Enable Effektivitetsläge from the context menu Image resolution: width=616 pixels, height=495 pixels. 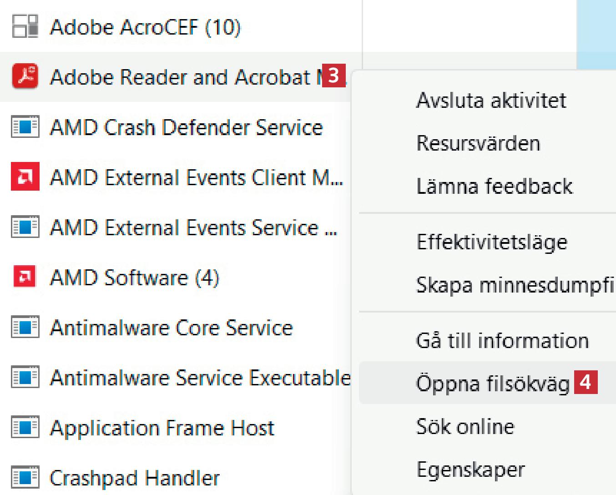(492, 242)
